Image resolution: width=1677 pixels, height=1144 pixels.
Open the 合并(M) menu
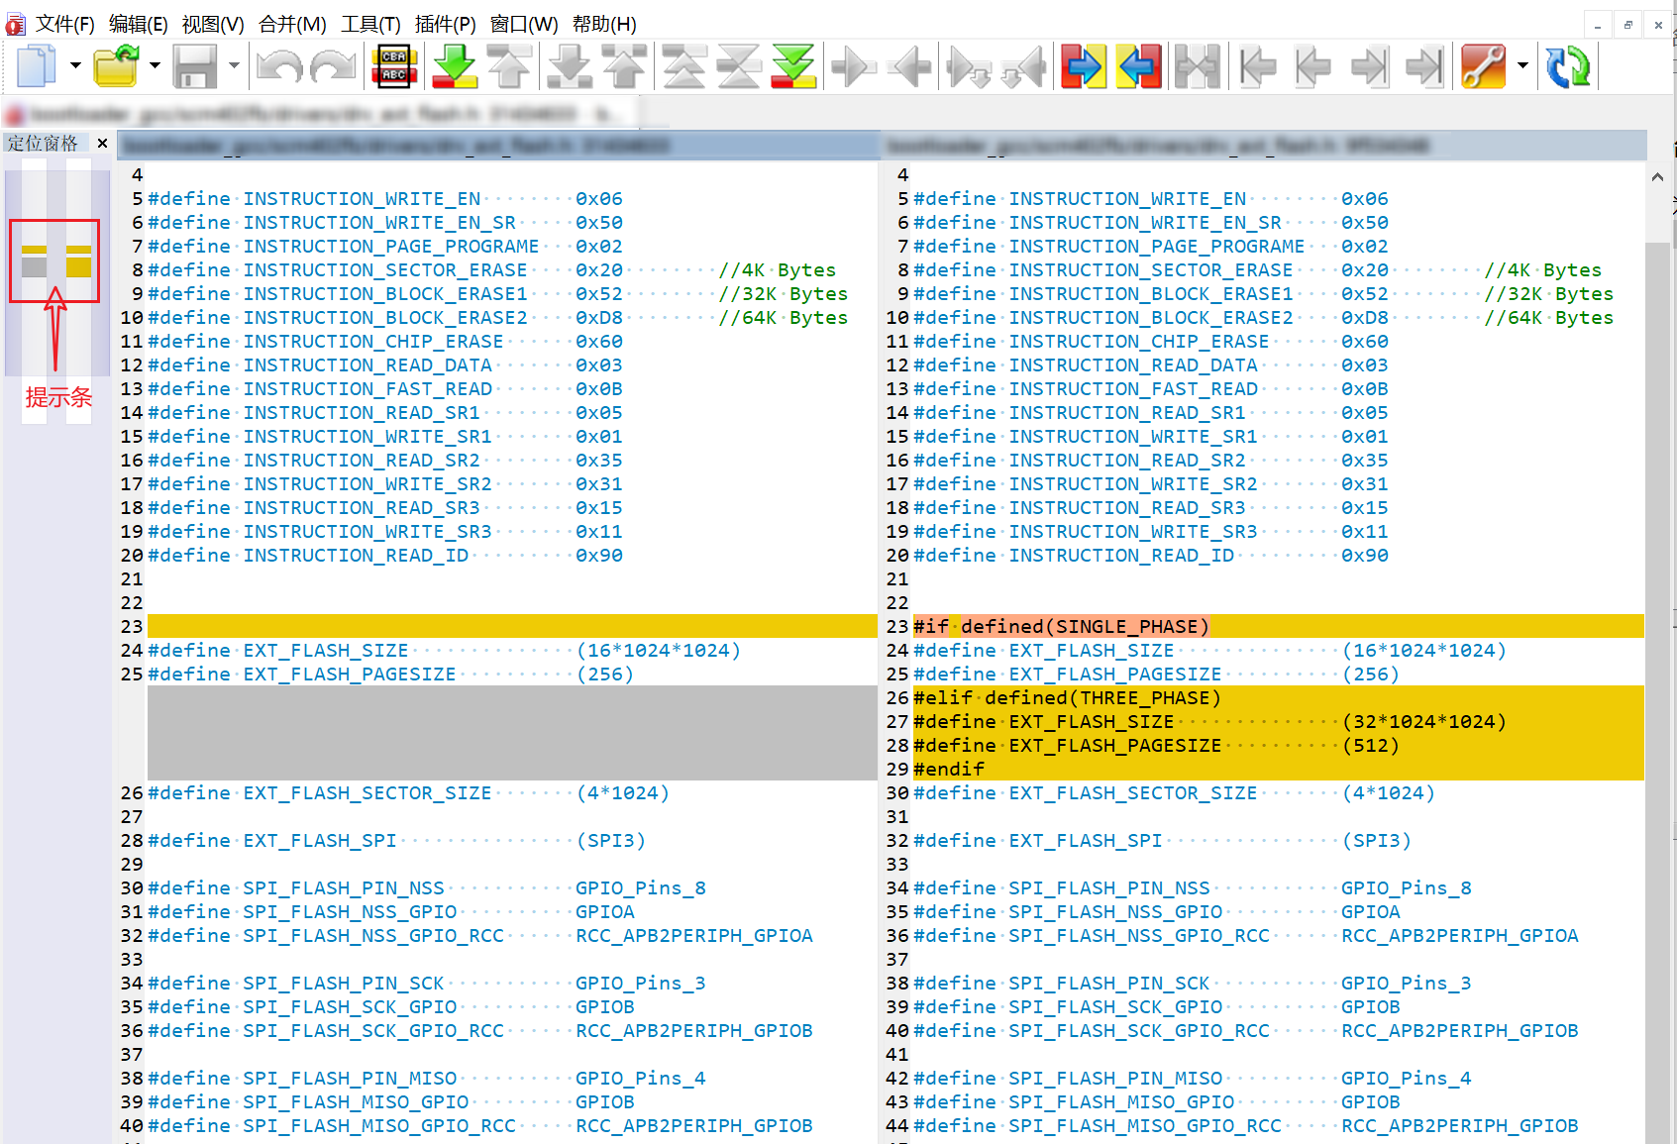coord(292,24)
